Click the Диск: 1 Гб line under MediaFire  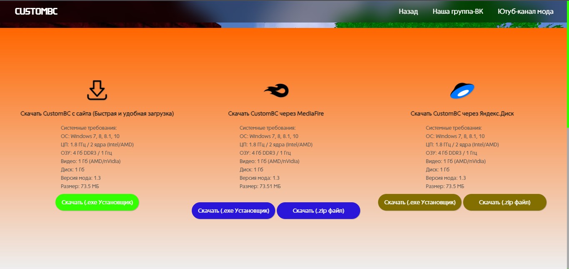point(251,170)
